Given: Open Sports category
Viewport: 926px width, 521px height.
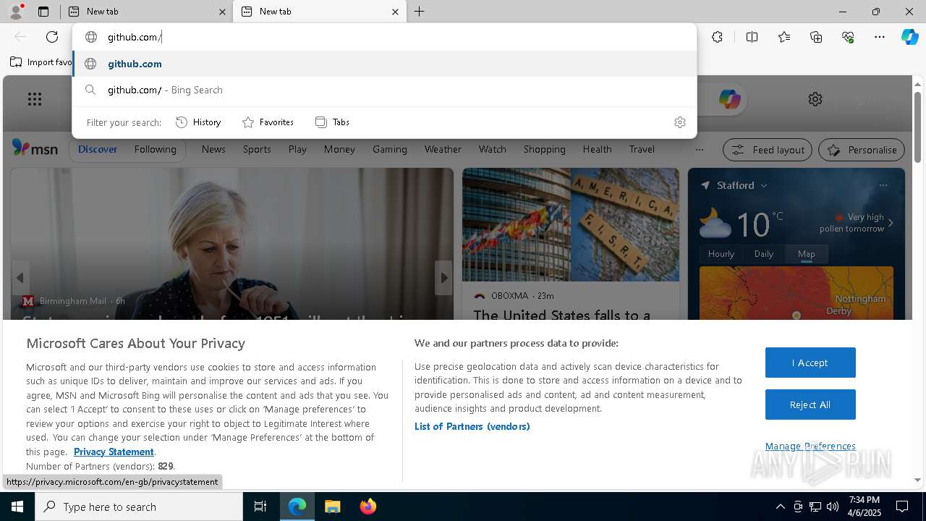Looking at the screenshot, I should click(x=257, y=149).
